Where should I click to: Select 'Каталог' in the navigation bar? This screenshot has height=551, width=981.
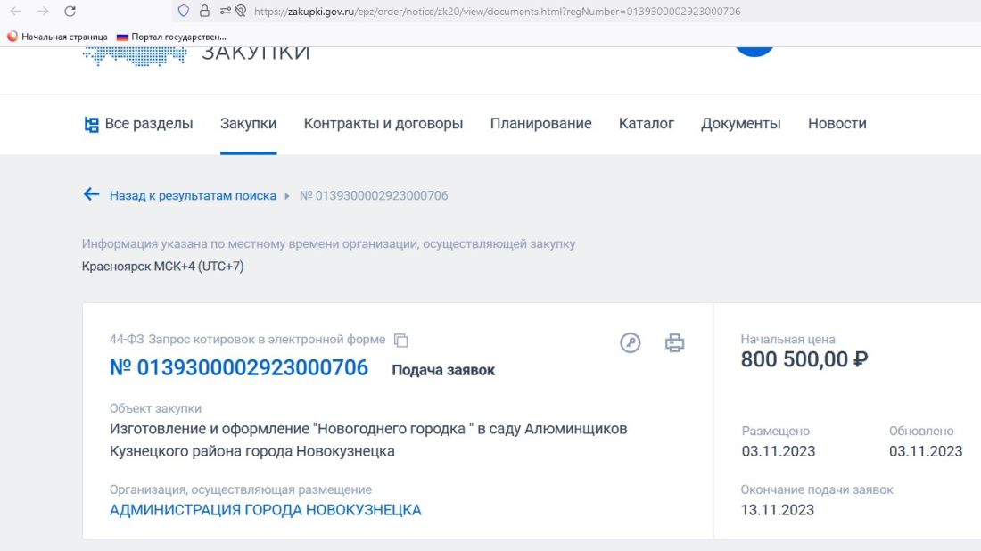[x=647, y=124]
